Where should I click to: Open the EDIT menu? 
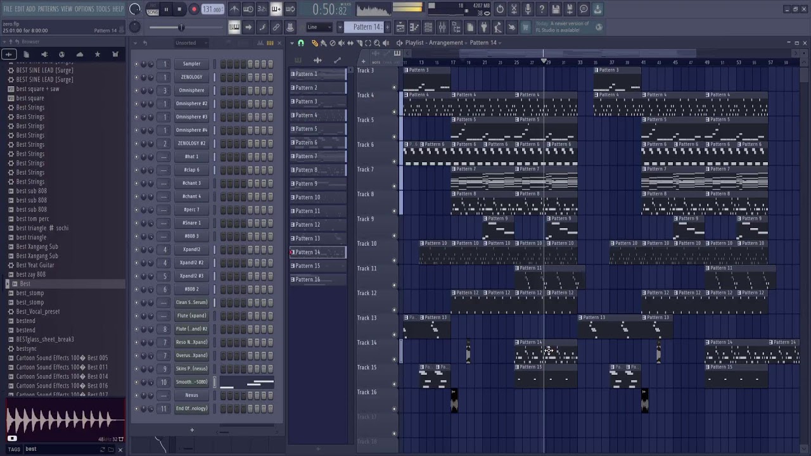click(20, 9)
